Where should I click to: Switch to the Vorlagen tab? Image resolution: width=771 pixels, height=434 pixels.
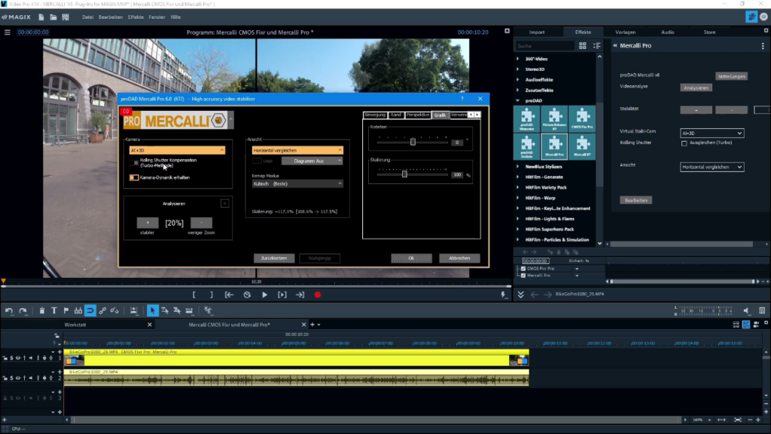pos(626,32)
